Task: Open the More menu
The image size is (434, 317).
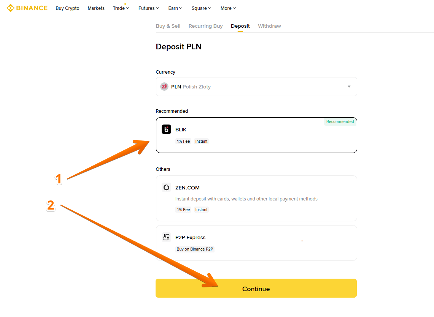Action: (x=228, y=8)
